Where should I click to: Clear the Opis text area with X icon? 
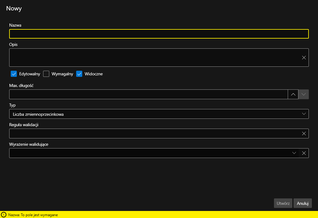point(304,58)
